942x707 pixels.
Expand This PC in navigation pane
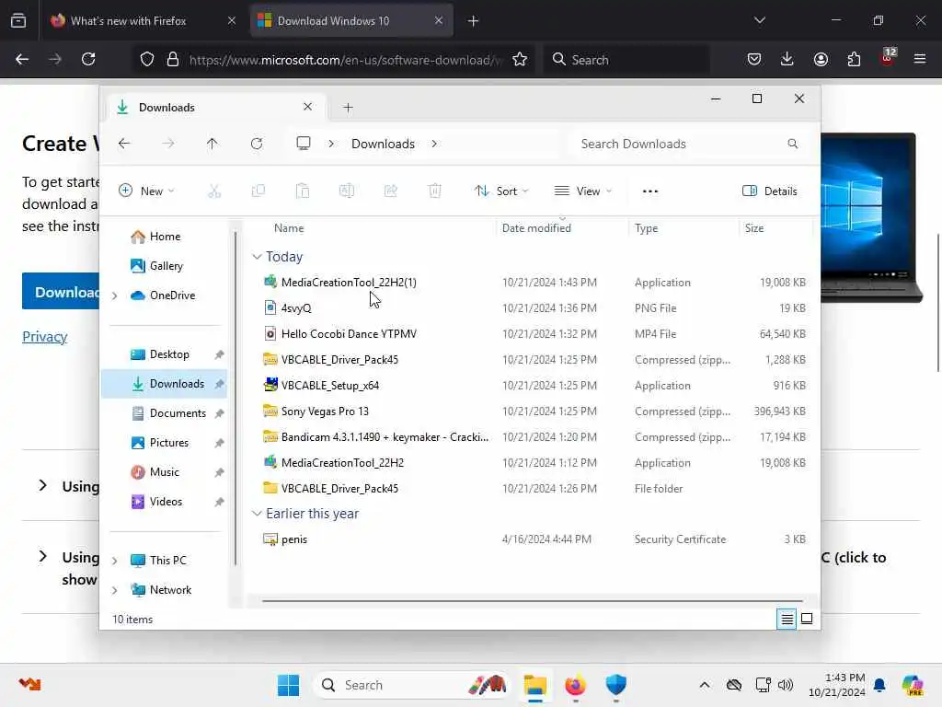pyautogui.click(x=115, y=561)
